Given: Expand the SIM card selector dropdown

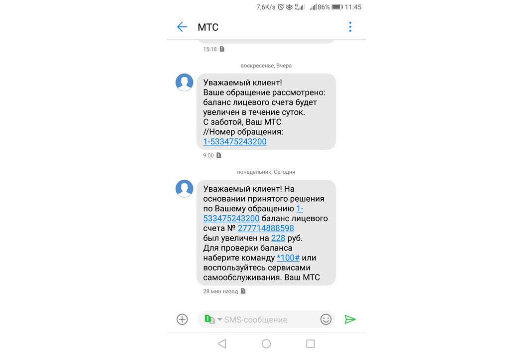Looking at the screenshot, I should coord(213,320).
